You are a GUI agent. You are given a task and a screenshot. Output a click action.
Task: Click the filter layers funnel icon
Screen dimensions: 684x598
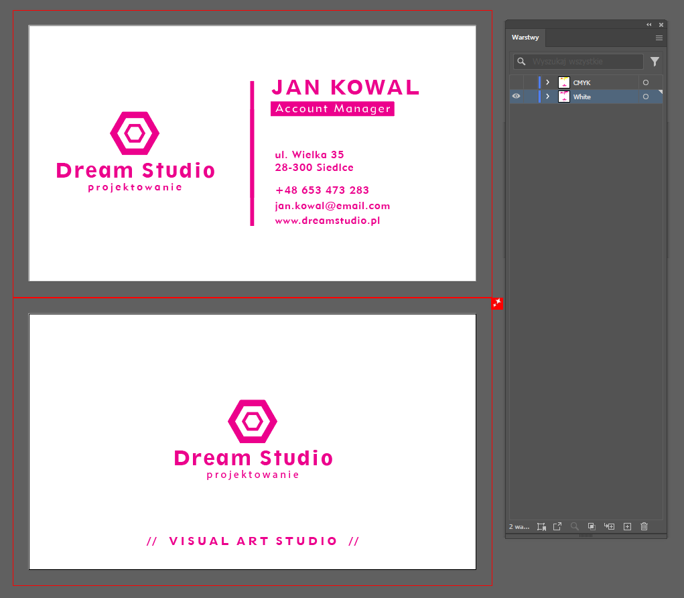[655, 62]
